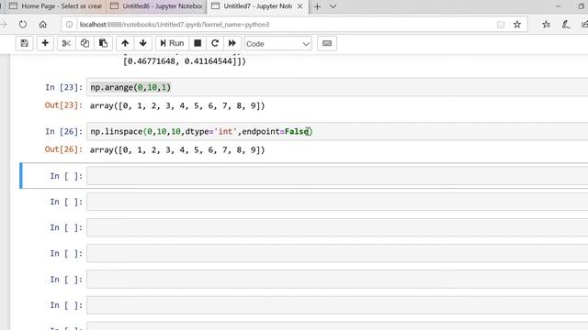Move selected cell down arrow
This screenshot has width=588, height=330.
pyautogui.click(x=143, y=43)
